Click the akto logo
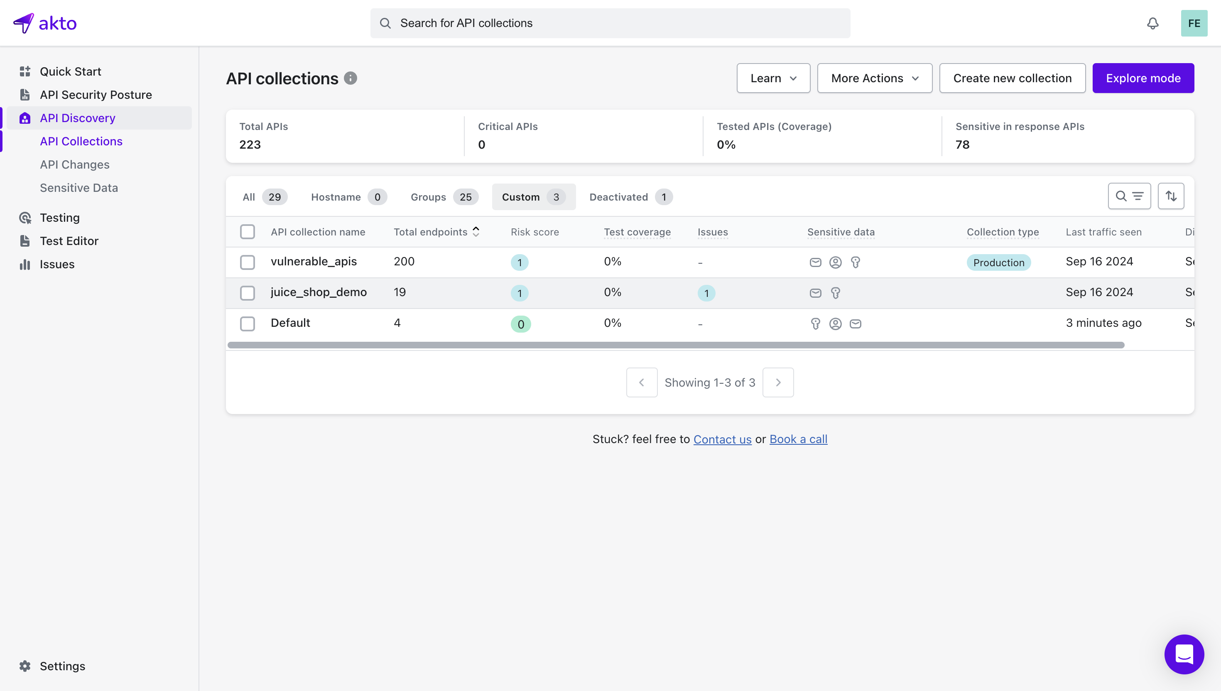Screen dimensions: 1221x691 click(45, 23)
